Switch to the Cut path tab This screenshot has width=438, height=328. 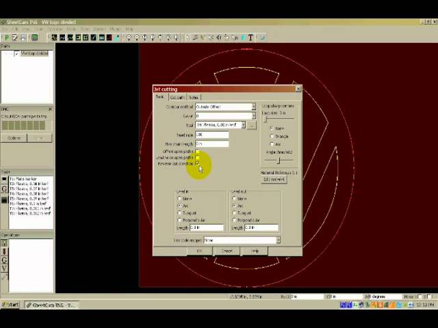click(177, 97)
